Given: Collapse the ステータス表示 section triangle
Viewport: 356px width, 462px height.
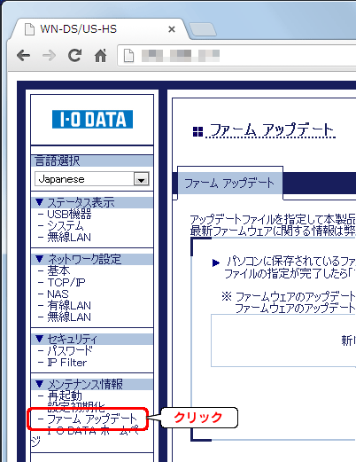Looking at the screenshot, I should (x=40, y=202).
